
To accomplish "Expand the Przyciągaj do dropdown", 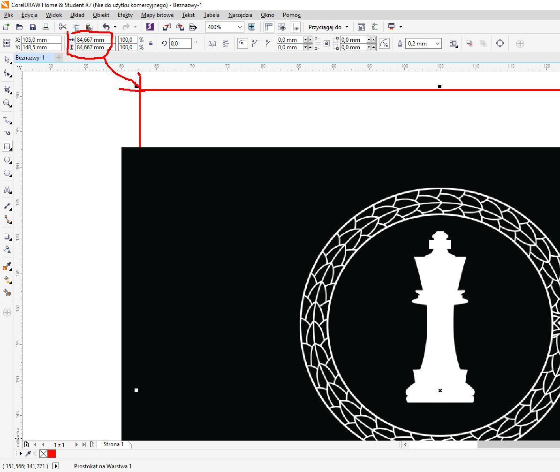I will [x=347, y=27].
